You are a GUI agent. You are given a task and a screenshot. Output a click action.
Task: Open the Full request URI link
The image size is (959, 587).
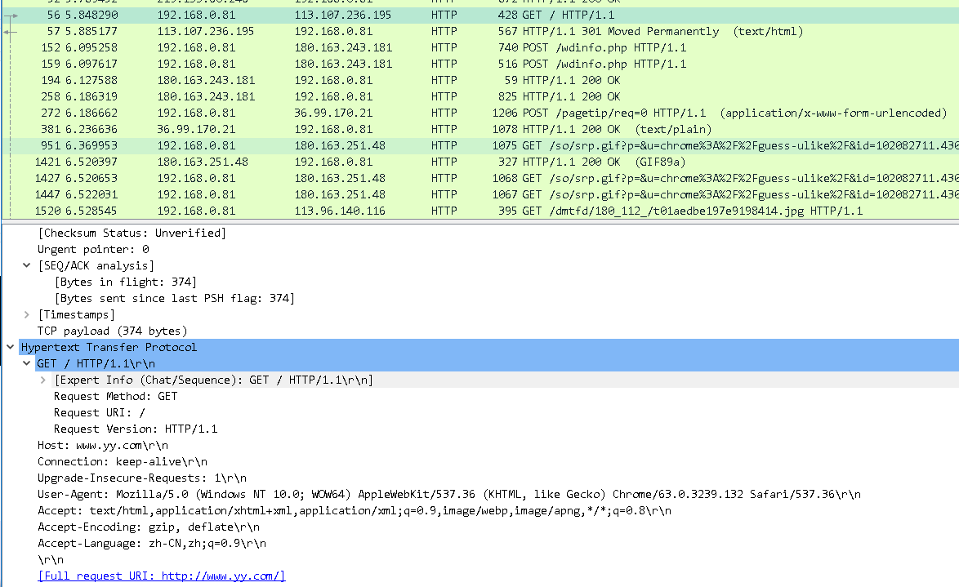[161, 576]
